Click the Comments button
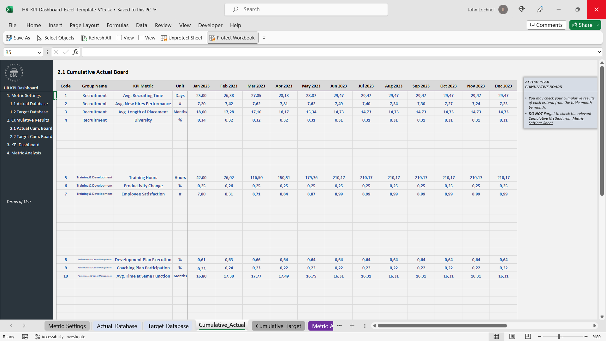 coord(546,25)
